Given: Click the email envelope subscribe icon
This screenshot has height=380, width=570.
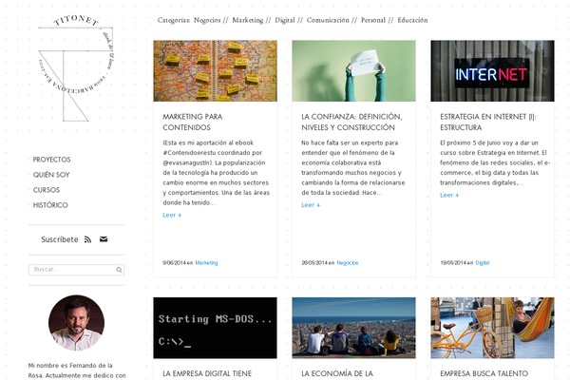Looking at the screenshot, I should (104, 238).
